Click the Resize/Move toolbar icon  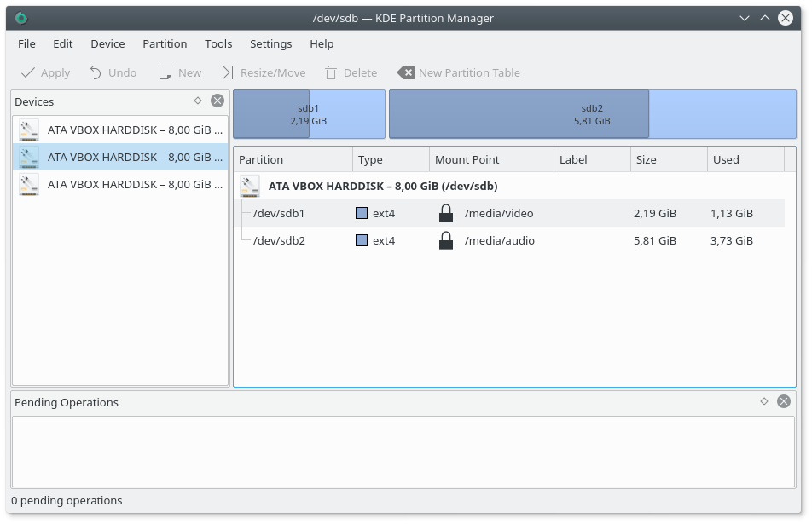pyautogui.click(x=227, y=73)
